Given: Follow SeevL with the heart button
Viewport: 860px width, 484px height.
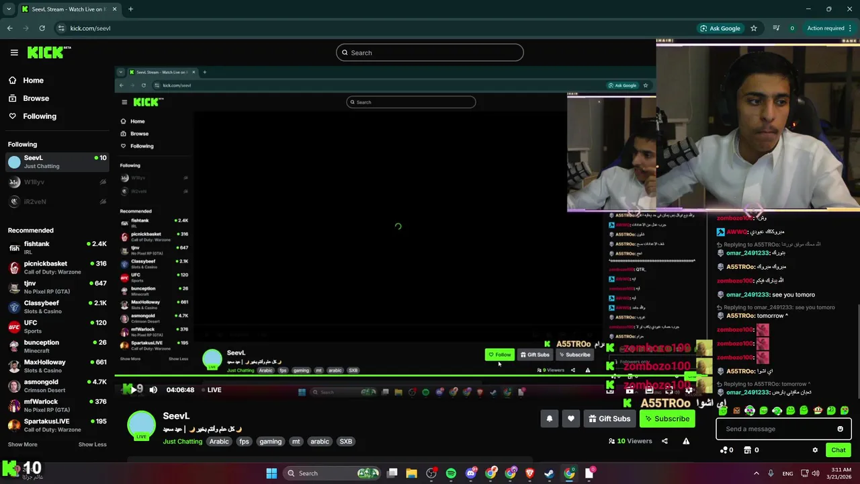Looking at the screenshot, I should pyautogui.click(x=570, y=419).
